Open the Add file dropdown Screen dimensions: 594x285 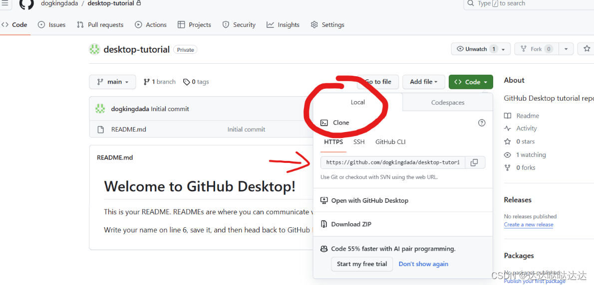[423, 82]
